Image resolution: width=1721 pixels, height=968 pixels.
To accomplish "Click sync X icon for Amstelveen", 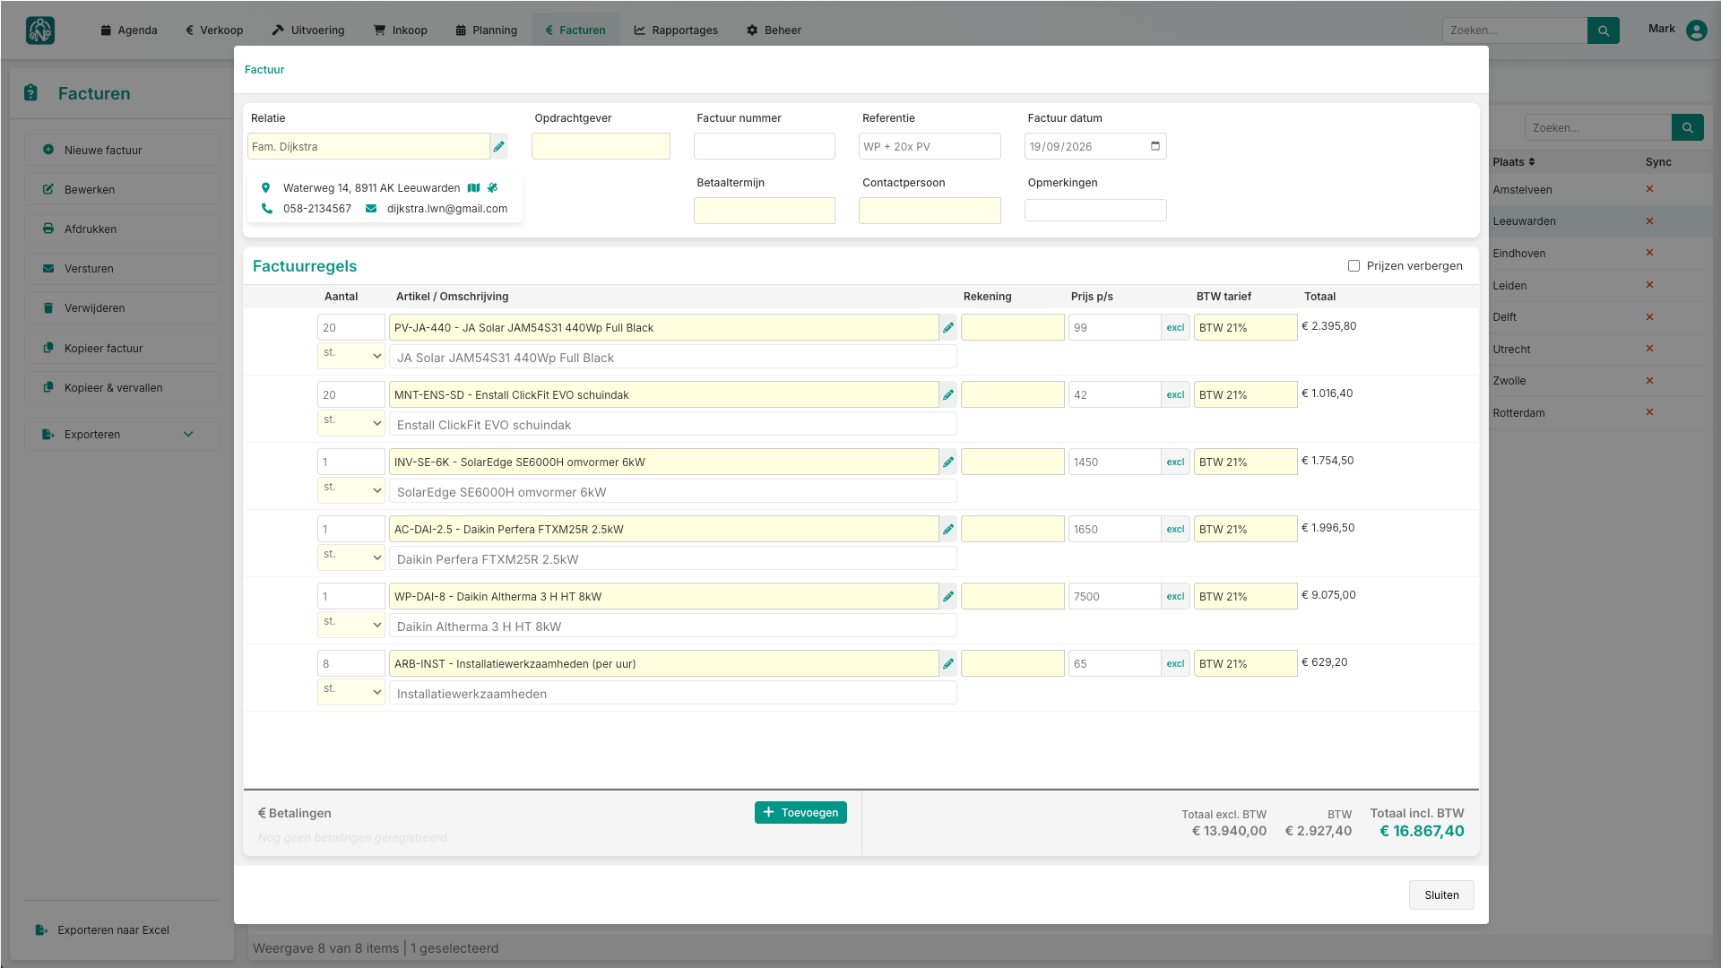I will (1649, 189).
